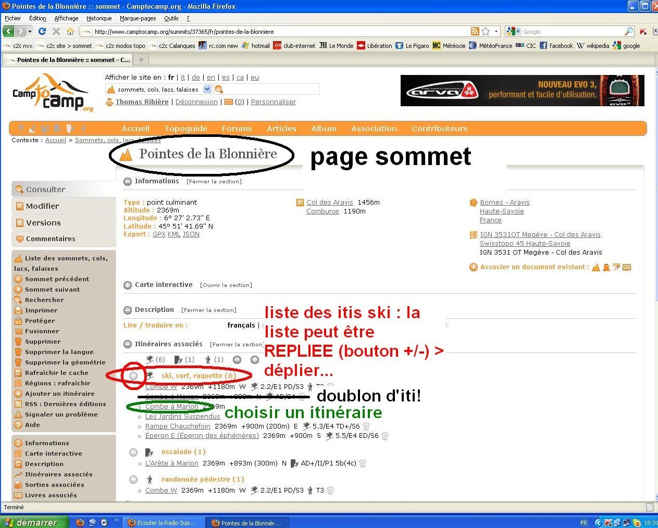658x528 pixels.
Task: Switch to the Modifier tab
Action: click(64, 206)
